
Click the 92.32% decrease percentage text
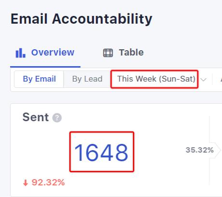pyautogui.click(x=48, y=183)
